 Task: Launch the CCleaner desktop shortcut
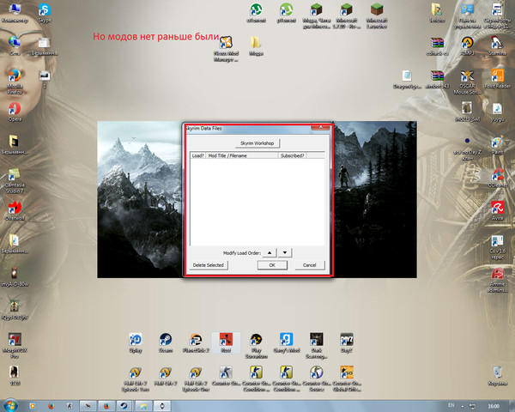pos(497,178)
